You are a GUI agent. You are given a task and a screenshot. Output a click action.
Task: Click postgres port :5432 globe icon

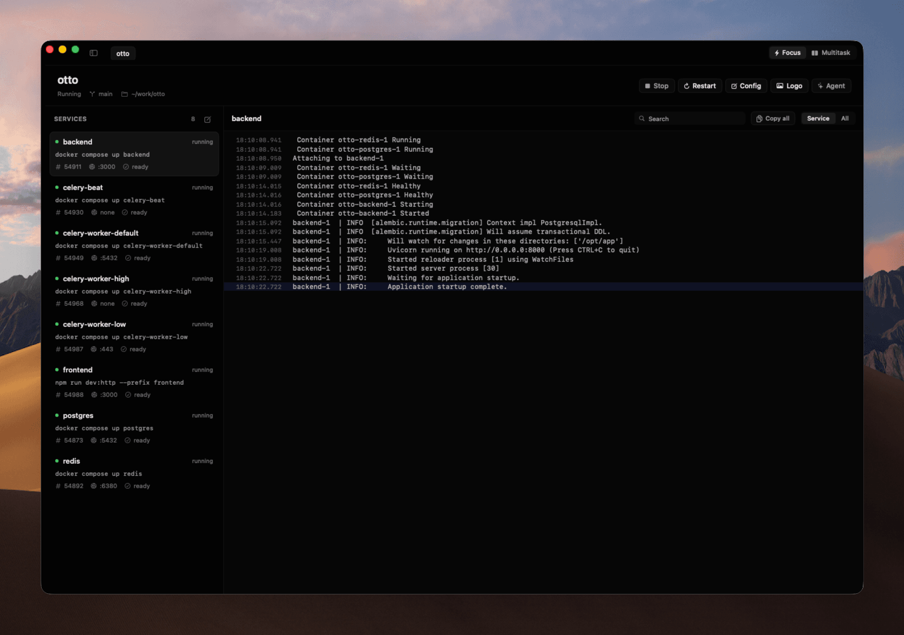94,440
